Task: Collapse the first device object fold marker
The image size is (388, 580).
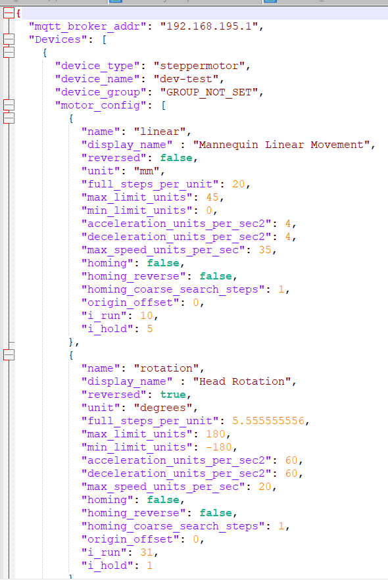Action: pos(9,52)
